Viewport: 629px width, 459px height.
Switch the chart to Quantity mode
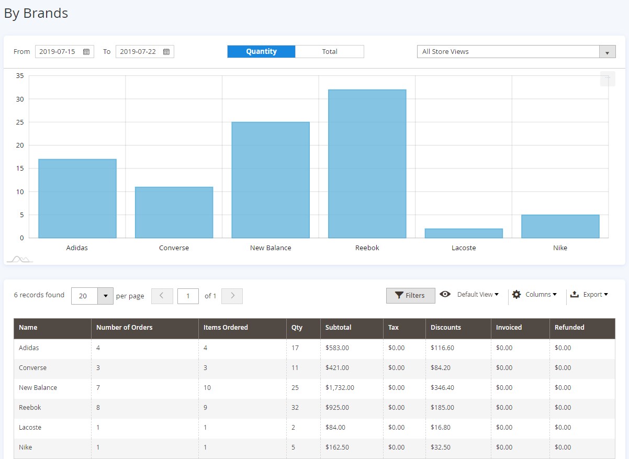pos(261,51)
